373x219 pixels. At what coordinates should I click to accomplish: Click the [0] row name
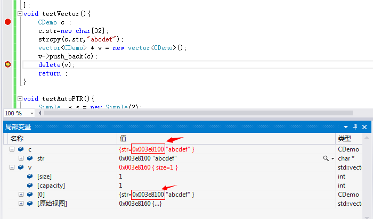click(x=40, y=195)
